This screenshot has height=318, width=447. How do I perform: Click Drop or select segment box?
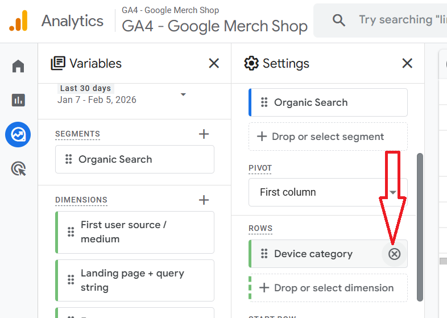pos(328,137)
